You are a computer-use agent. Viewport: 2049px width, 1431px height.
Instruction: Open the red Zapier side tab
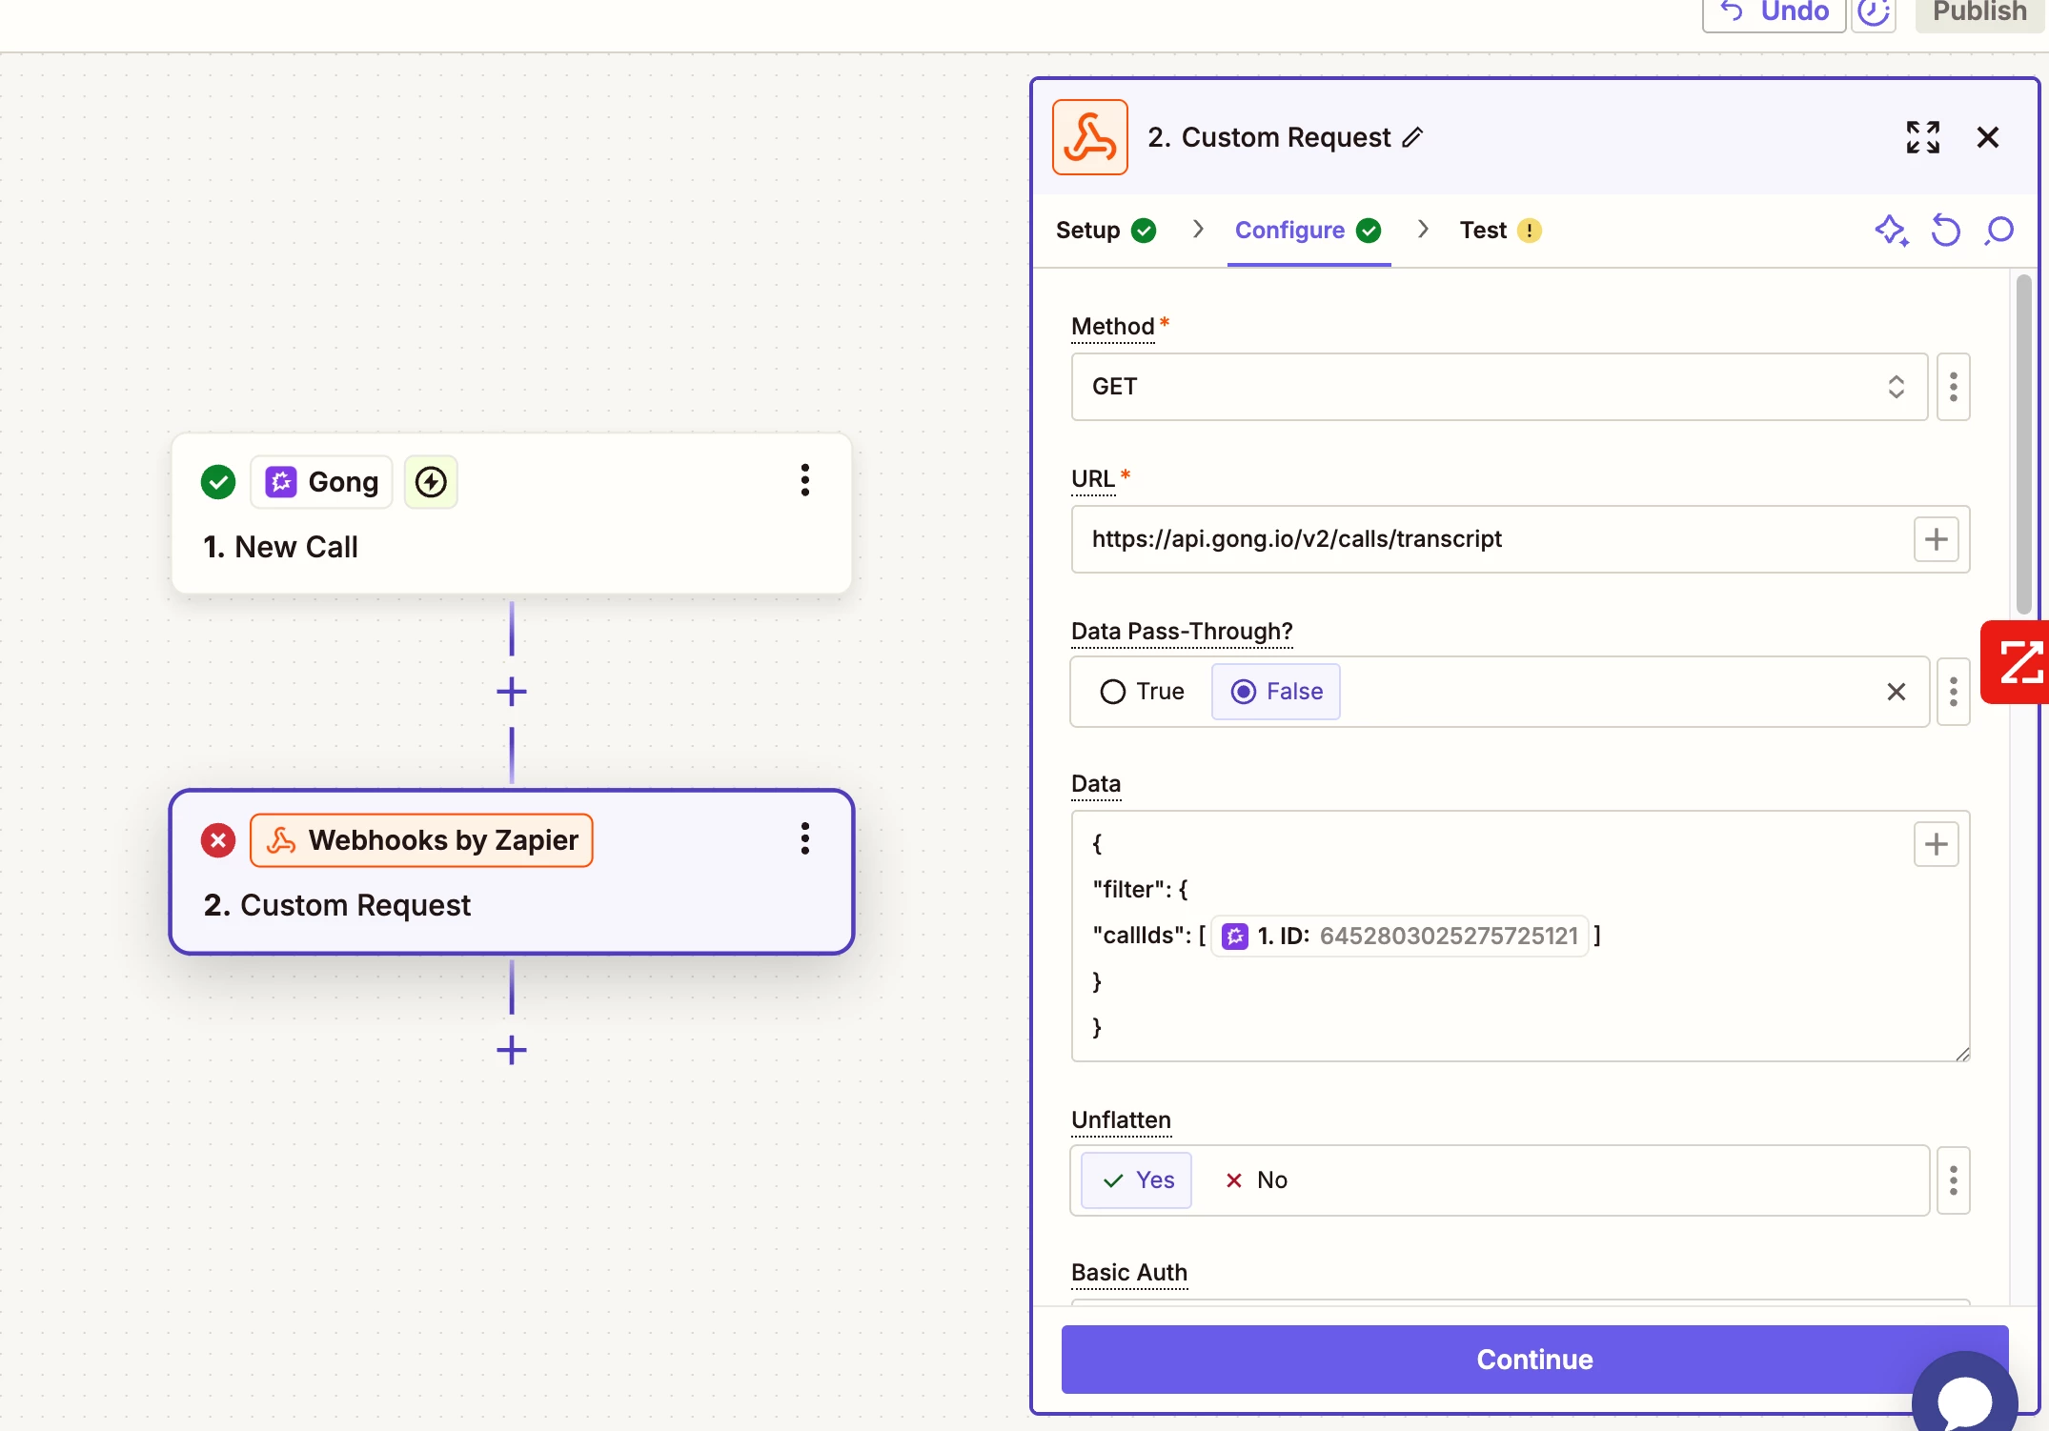2017,662
